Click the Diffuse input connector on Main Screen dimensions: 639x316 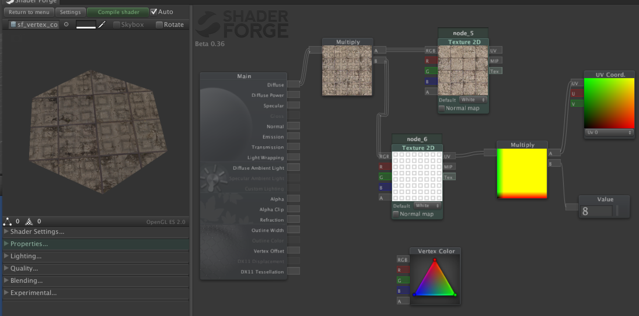[293, 84]
